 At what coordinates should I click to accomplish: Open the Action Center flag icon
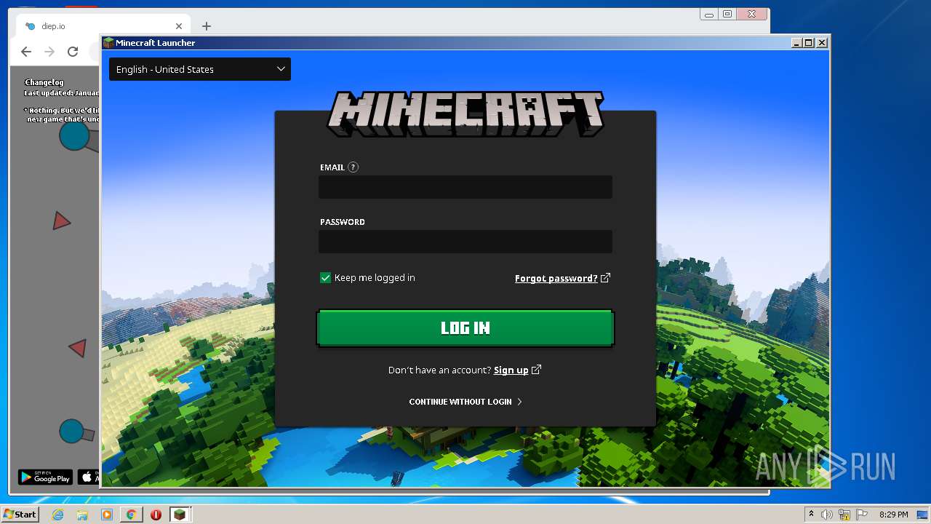coord(862,515)
